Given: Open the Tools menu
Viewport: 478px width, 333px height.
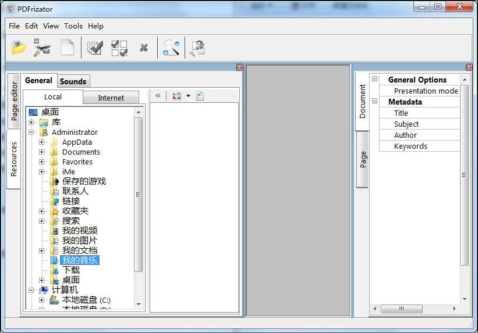Looking at the screenshot, I should 73,26.
